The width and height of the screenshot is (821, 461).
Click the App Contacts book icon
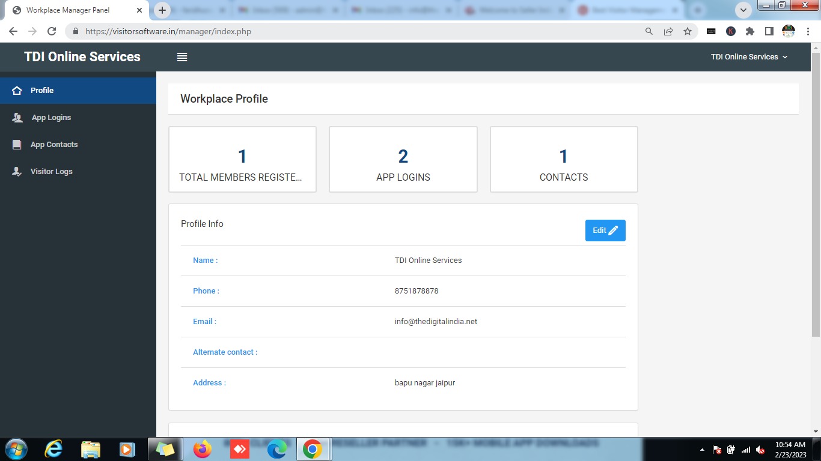(17, 145)
